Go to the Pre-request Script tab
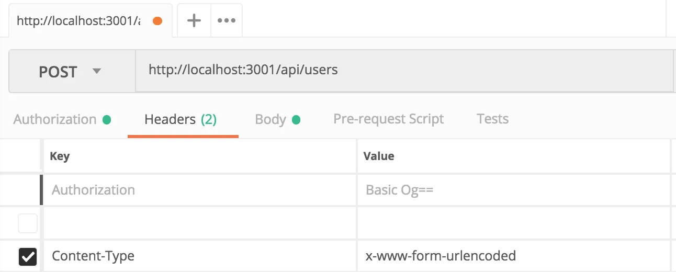676x272 pixels. (388, 119)
